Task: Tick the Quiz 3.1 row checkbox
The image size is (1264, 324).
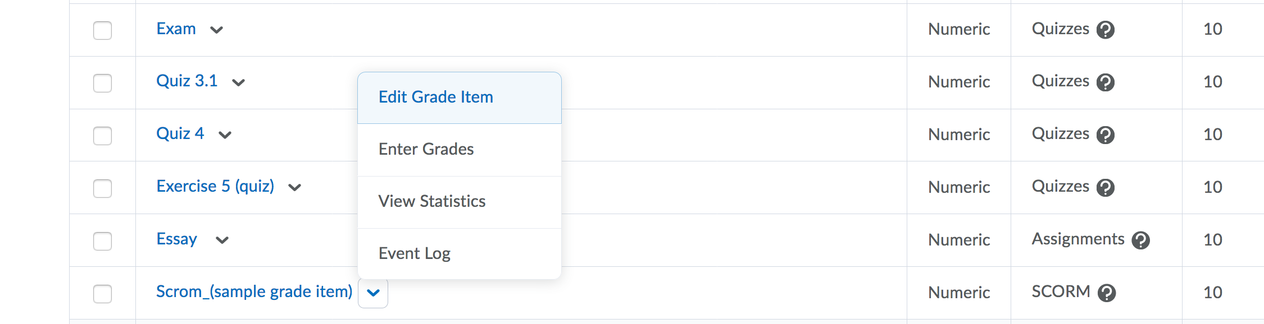Action: [102, 83]
